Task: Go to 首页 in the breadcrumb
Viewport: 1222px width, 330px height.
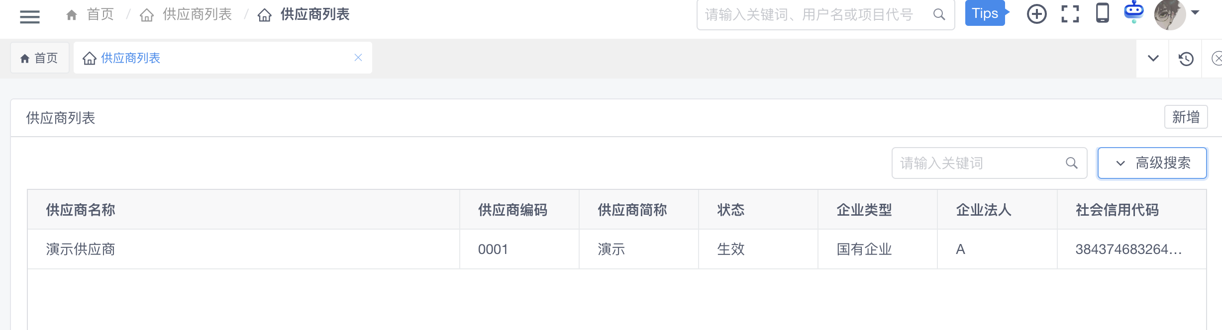Action: point(100,14)
